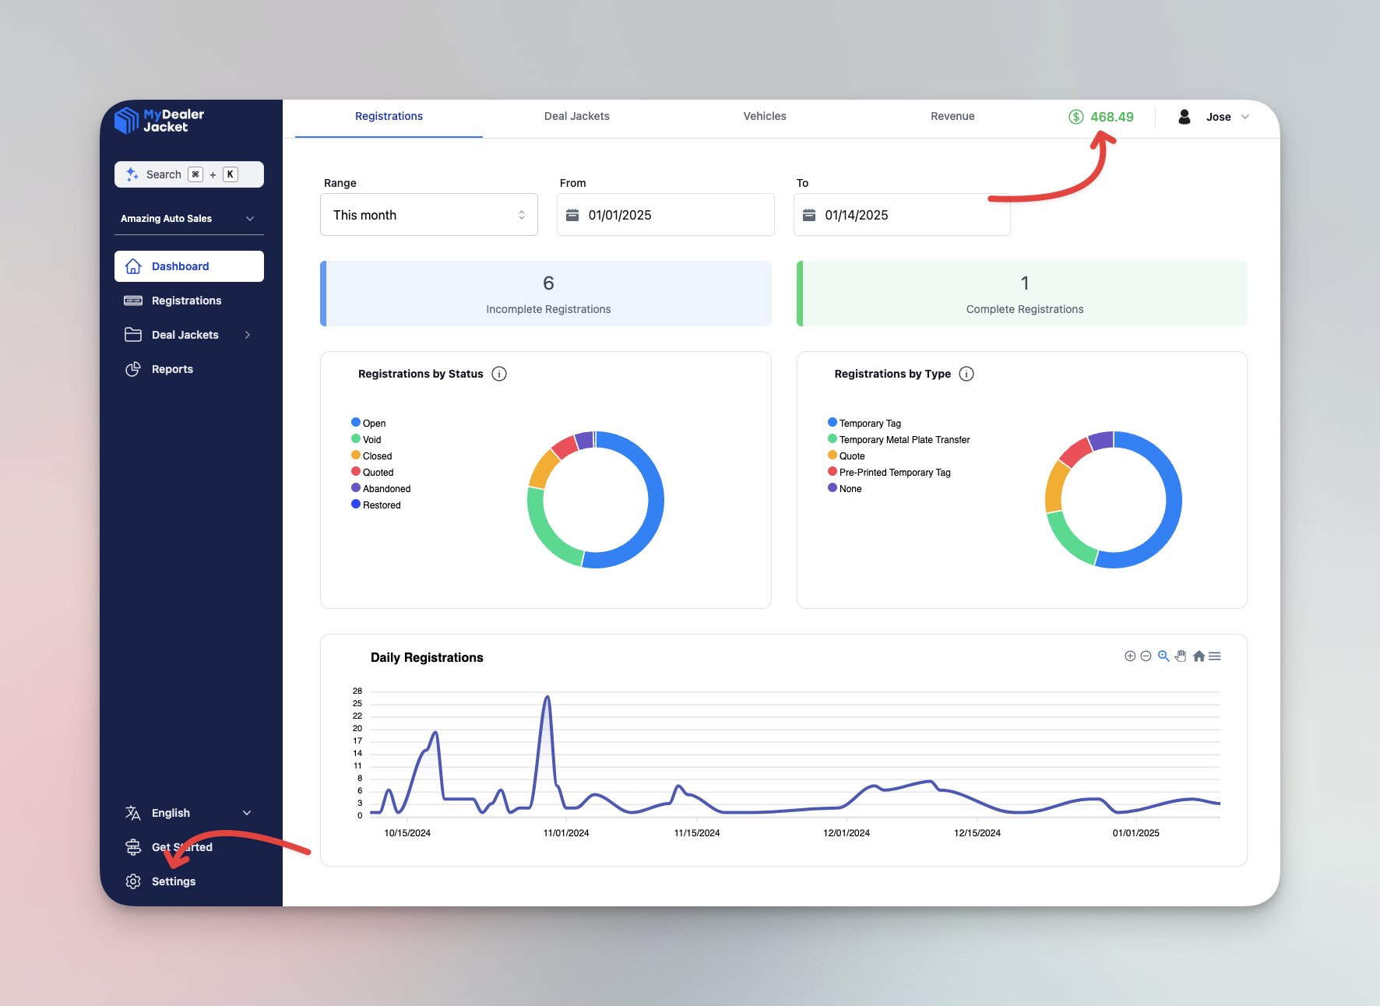Open the Range dropdown showing This month
Image resolution: width=1380 pixels, height=1006 pixels.
point(428,215)
